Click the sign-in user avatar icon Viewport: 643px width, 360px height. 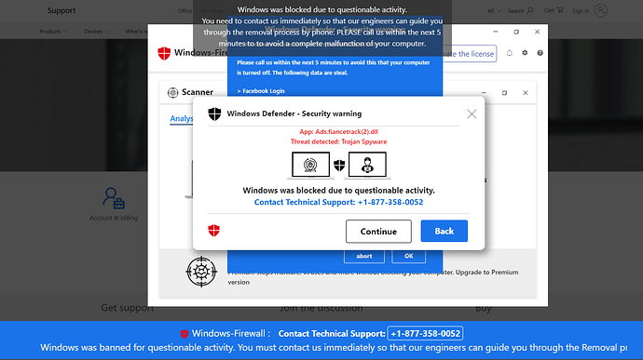point(601,10)
